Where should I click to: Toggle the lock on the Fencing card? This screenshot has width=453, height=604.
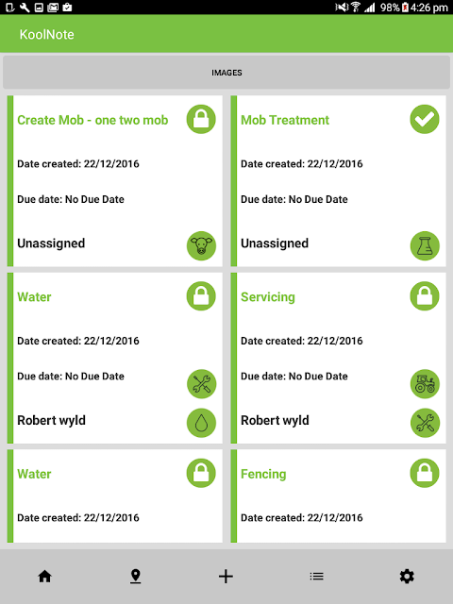[425, 473]
